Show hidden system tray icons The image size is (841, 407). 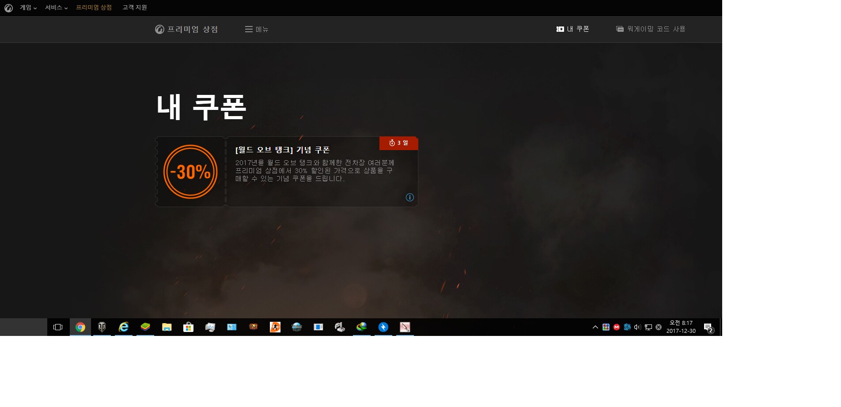click(595, 327)
